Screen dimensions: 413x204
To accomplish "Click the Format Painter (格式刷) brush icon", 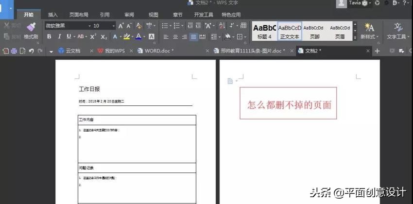I will tap(31, 27).
